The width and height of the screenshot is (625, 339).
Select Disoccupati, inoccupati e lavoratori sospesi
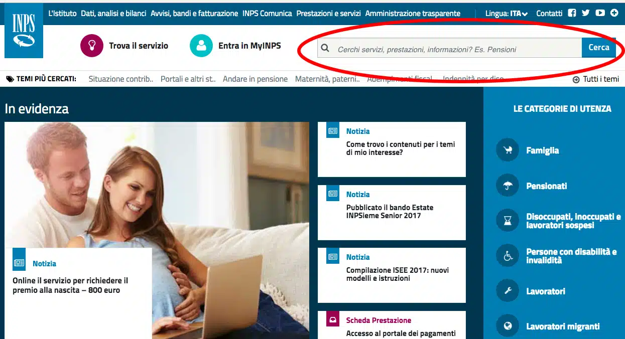[573, 221]
